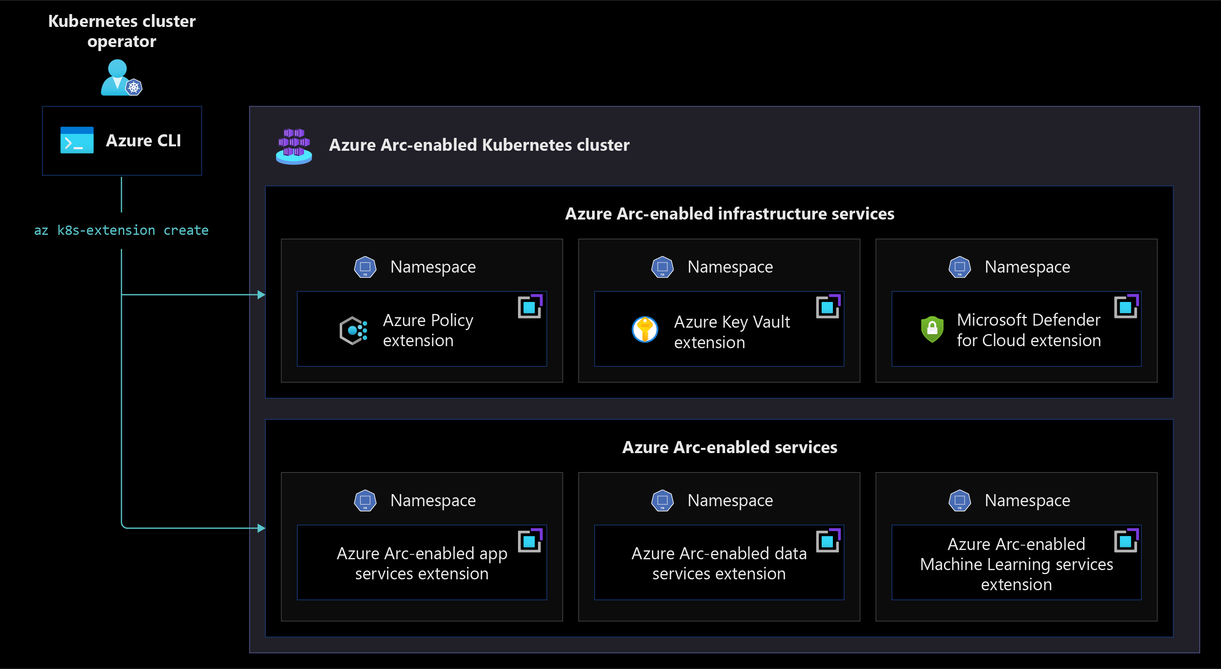Screen dimensions: 1221x669
Task: Click the Microsoft Defender shield icon
Action: [x=932, y=329]
